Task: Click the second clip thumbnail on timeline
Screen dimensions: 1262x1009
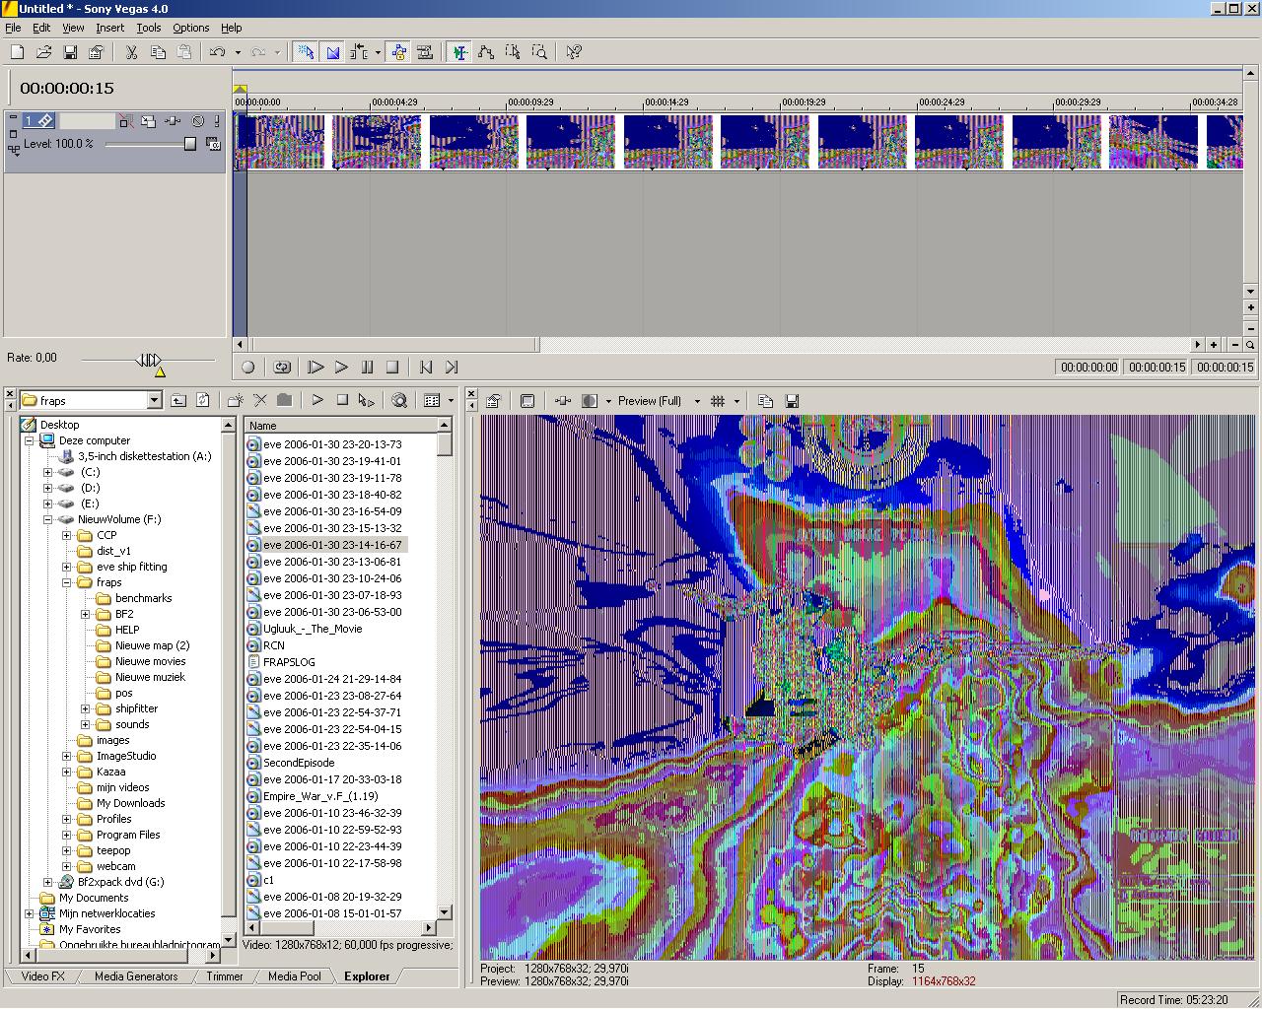Action: click(377, 142)
